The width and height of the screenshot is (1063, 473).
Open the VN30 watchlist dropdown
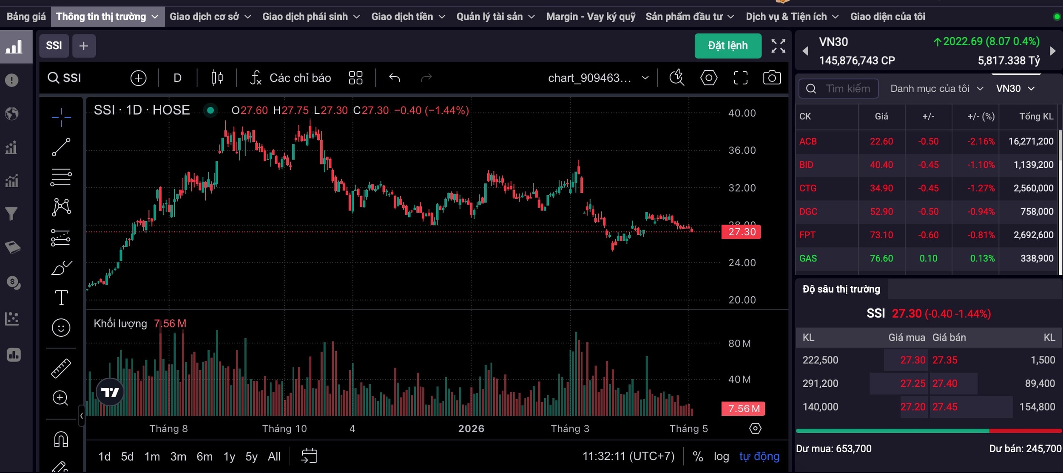(1015, 88)
